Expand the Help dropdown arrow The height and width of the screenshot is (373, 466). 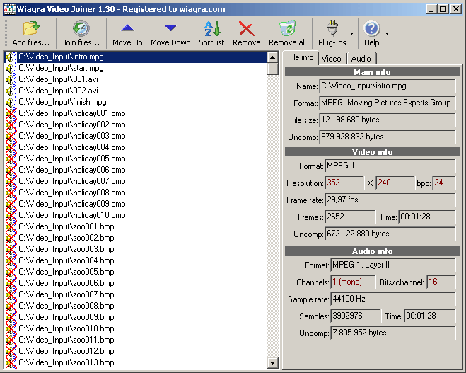(387, 33)
